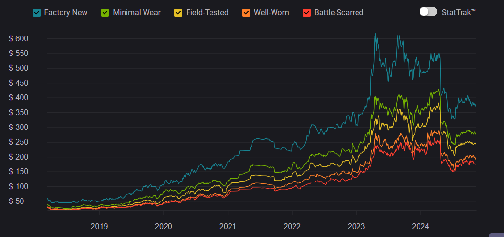Hide the Battle-Scarred series via checkbox

307,12
